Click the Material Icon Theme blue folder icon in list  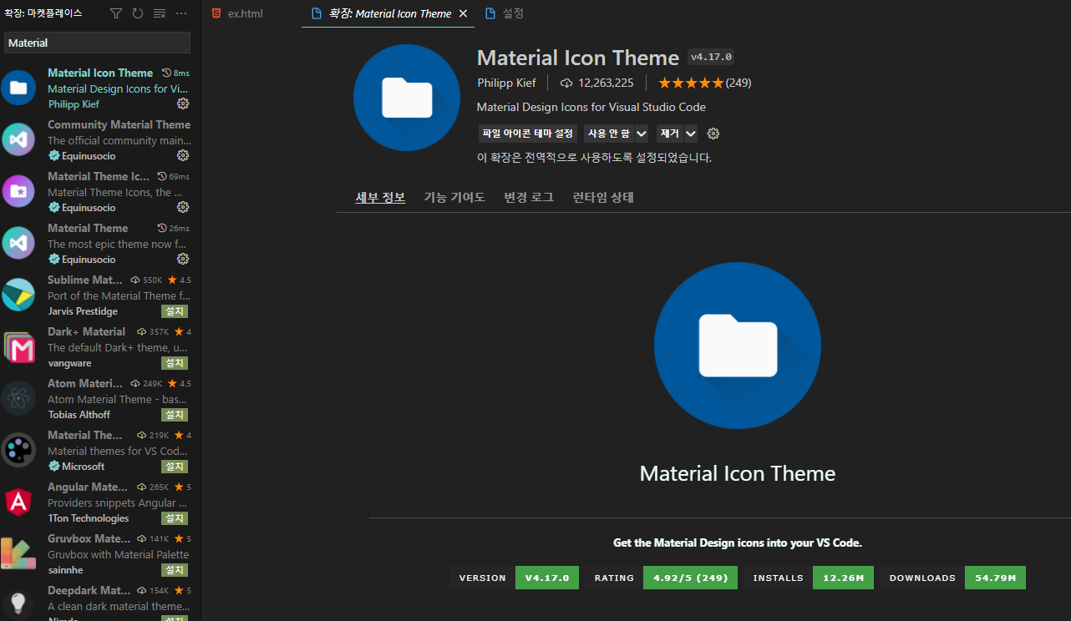18,88
